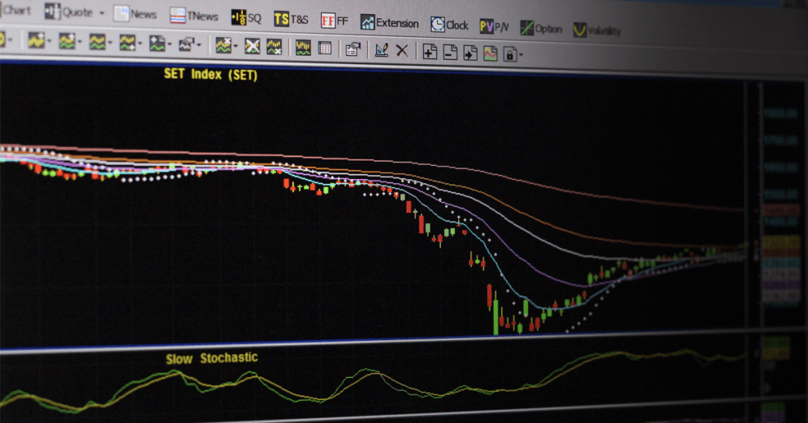
Task: Click the page-with-arrow icon
Action: (470, 53)
